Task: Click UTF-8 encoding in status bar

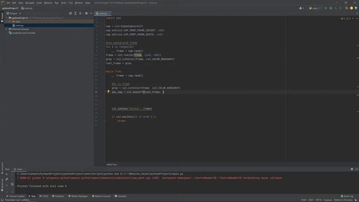Action: coord(319,200)
